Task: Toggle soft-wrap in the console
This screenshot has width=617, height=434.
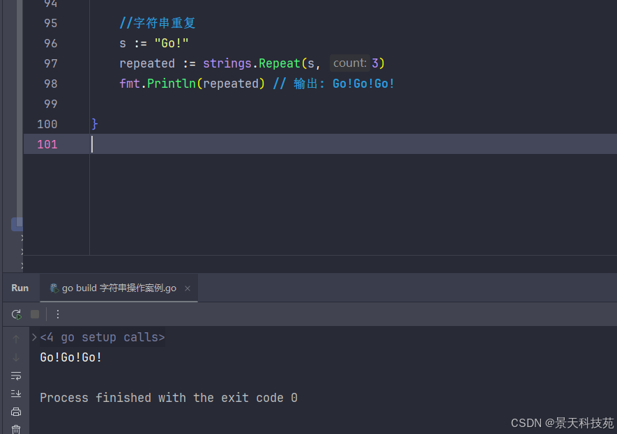Action: [16, 375]
